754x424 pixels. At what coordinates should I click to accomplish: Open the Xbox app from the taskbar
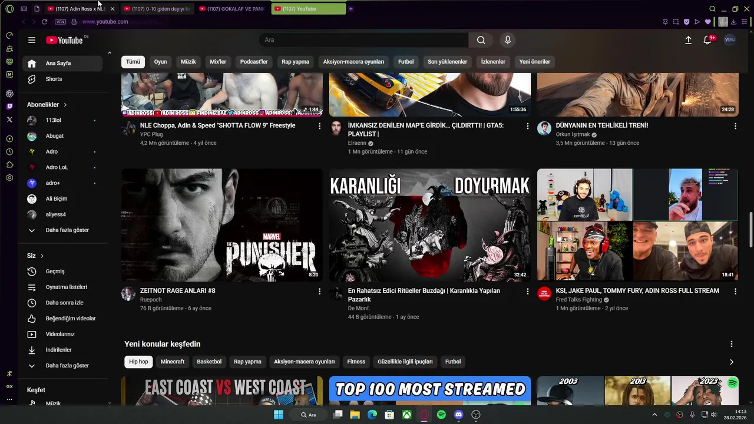[406, 415]
